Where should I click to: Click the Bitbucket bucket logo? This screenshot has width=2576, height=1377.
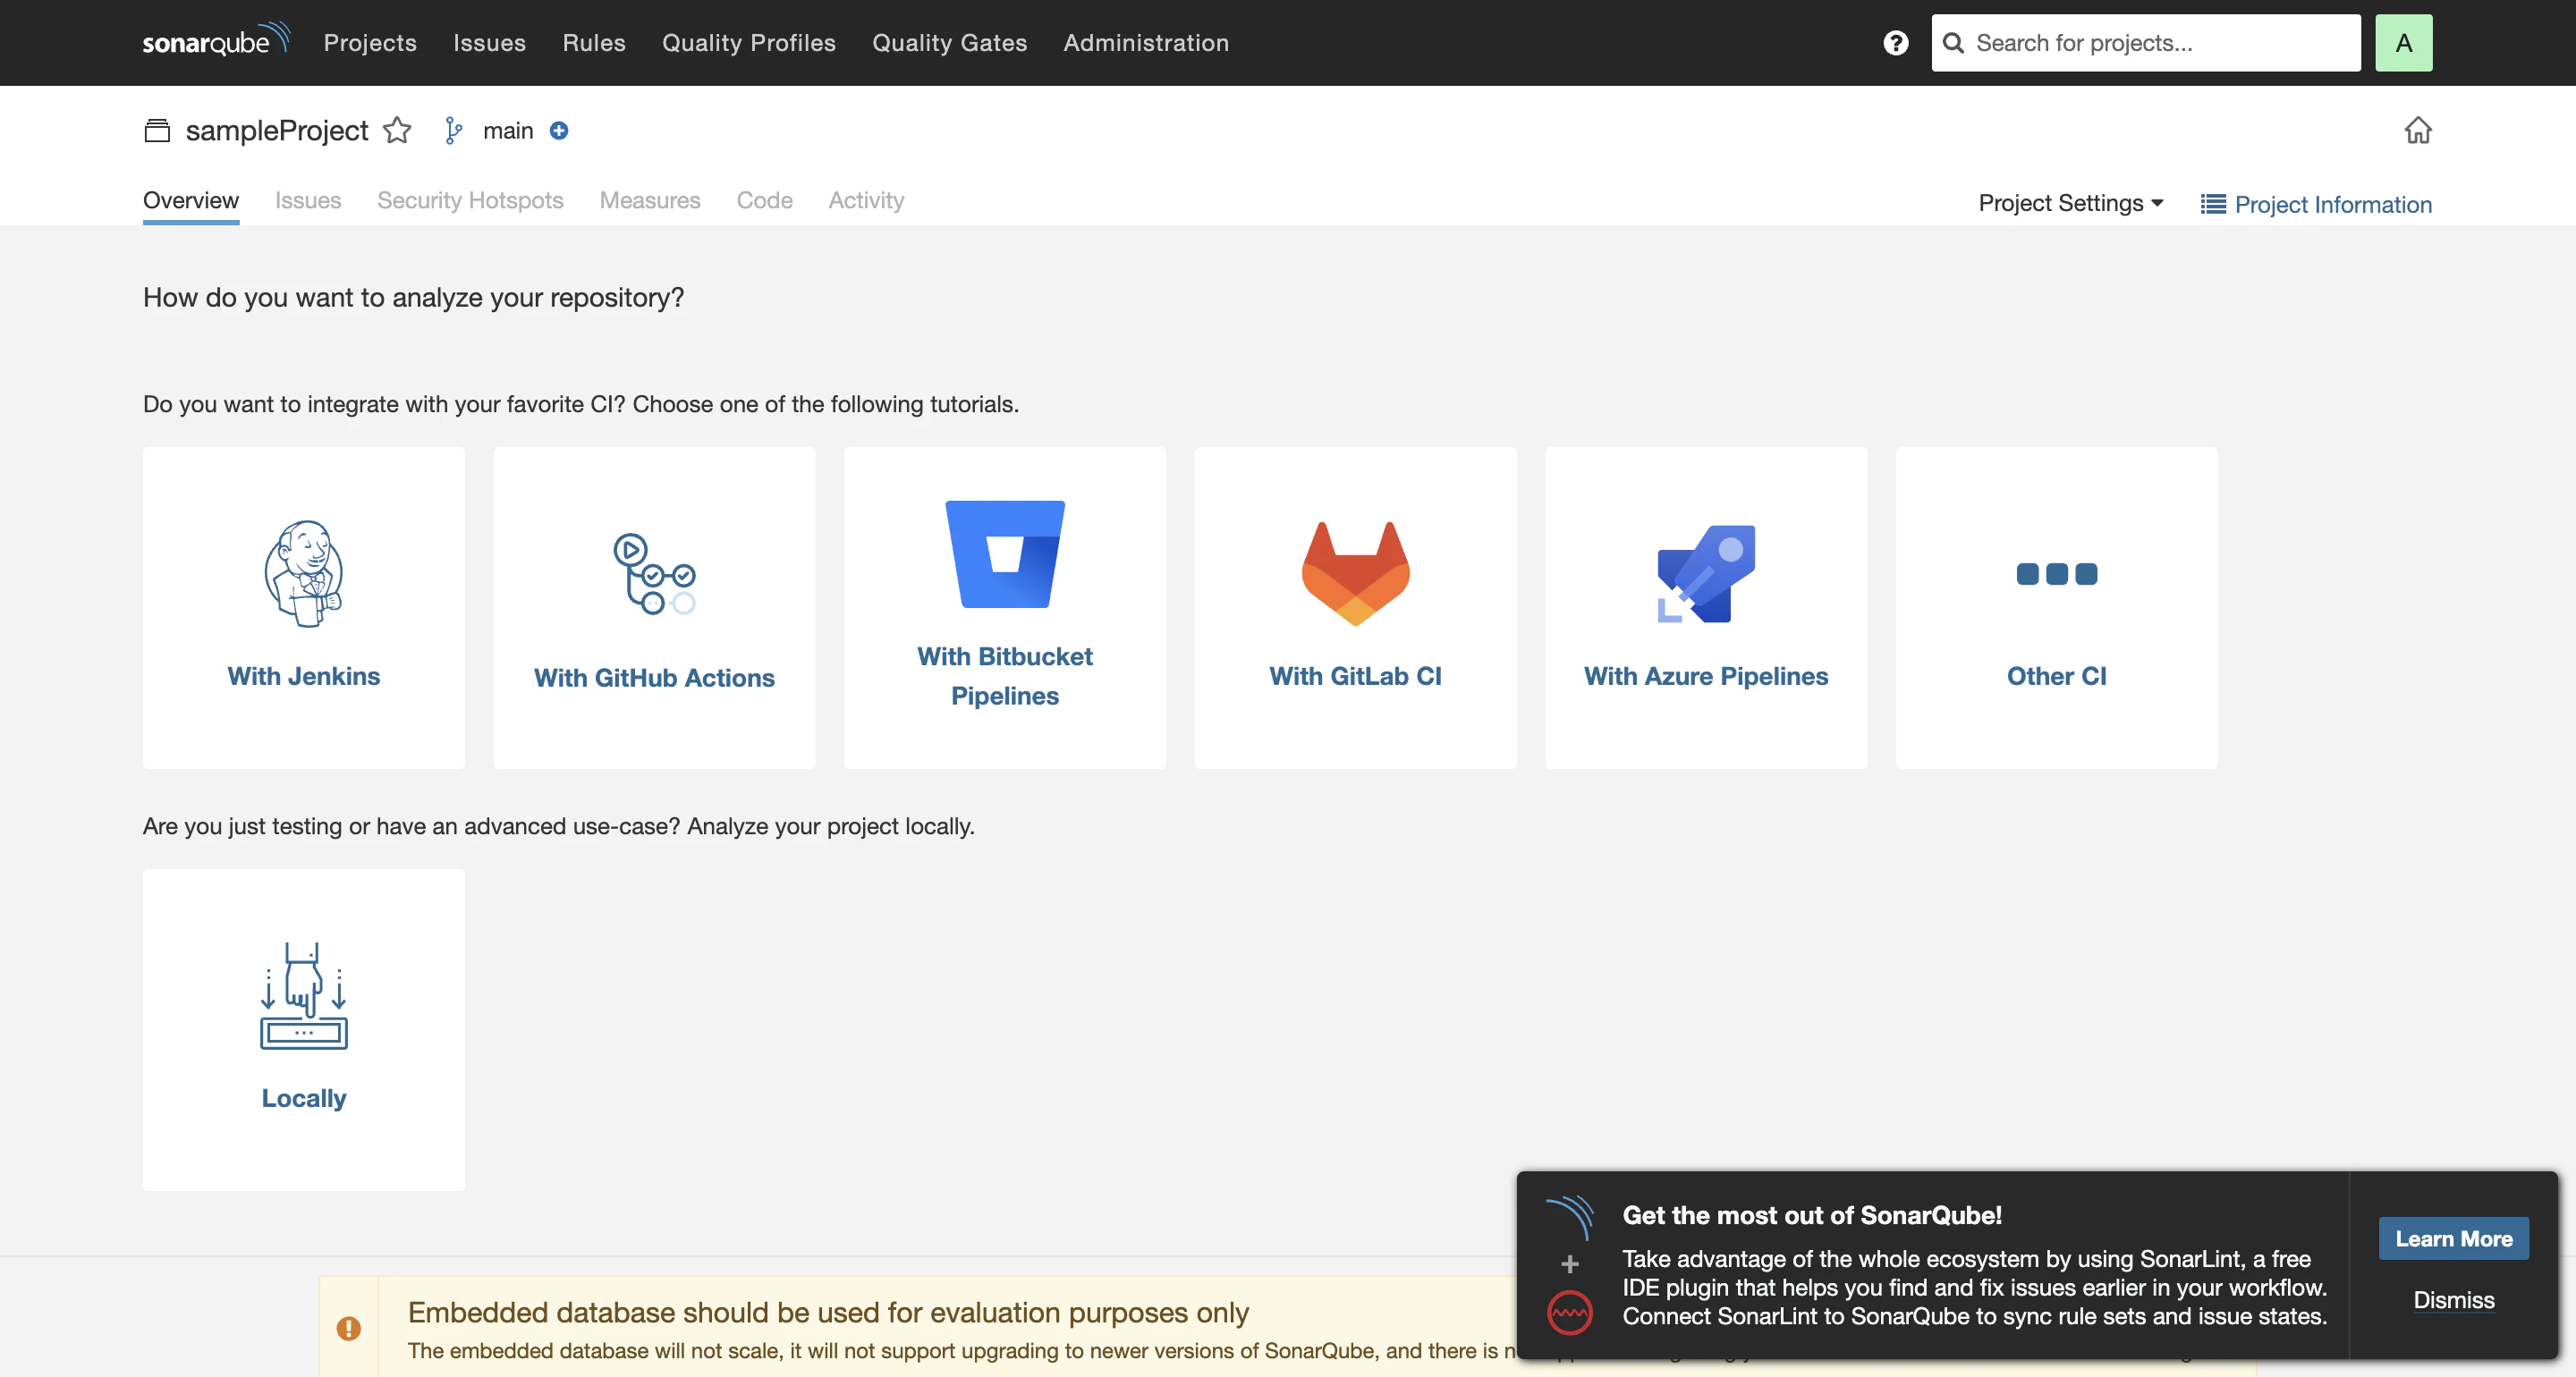coord(1005,554)
